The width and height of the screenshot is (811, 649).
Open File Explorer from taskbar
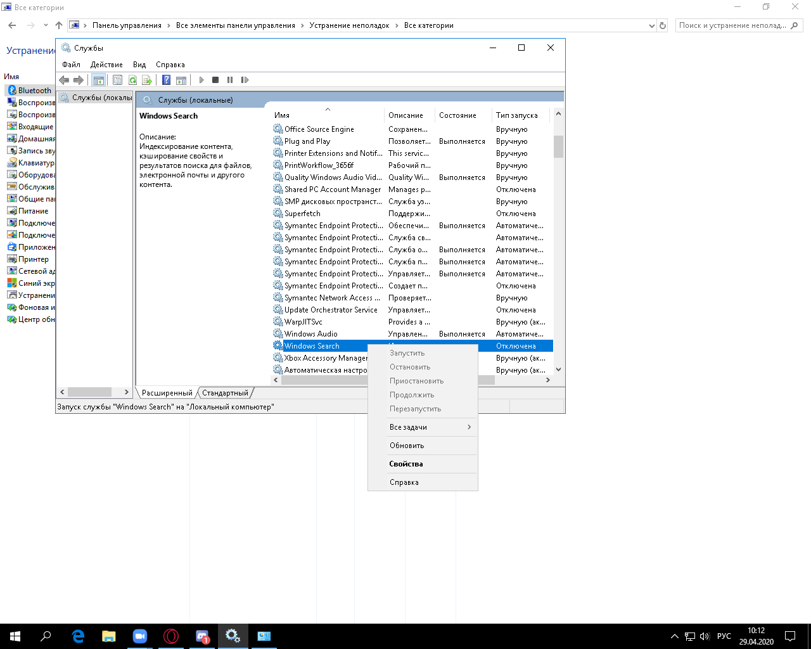click(109, 636)
